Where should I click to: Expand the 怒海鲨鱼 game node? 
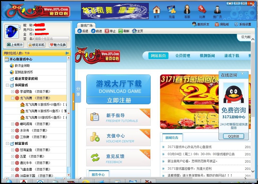click(x=12, y=150)
